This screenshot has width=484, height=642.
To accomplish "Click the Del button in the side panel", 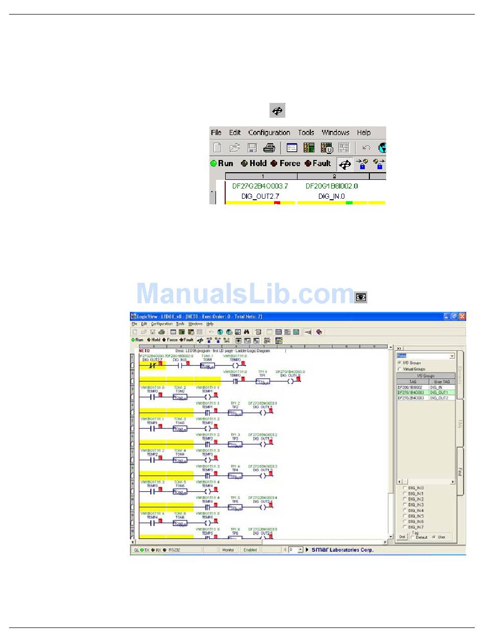I will pos(402,537).
